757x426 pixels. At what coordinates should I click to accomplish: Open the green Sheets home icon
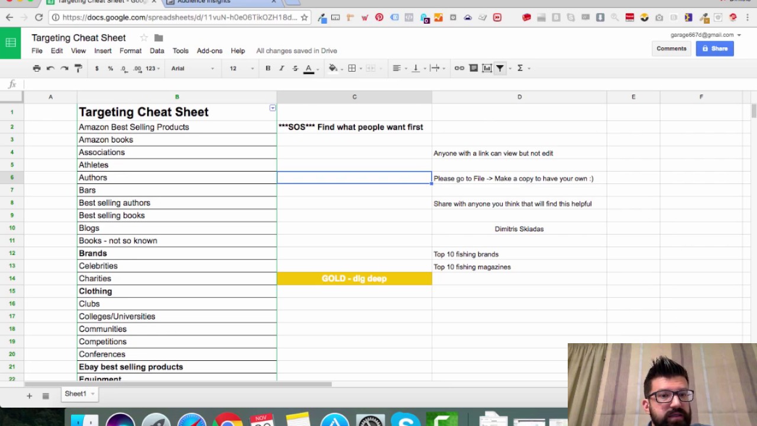tap(11, 43)
